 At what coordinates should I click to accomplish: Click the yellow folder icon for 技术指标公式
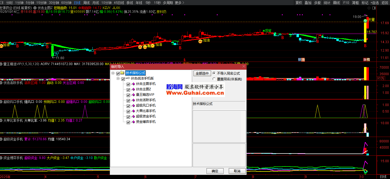click(122, 73)
